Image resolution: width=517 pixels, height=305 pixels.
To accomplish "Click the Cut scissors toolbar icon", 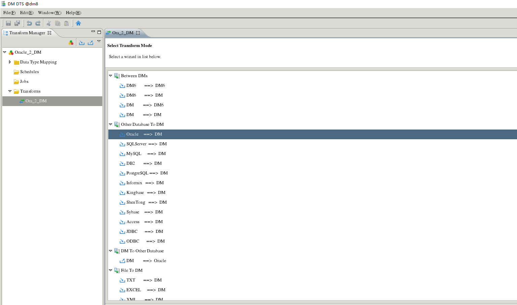I will [x=49, y=23].
